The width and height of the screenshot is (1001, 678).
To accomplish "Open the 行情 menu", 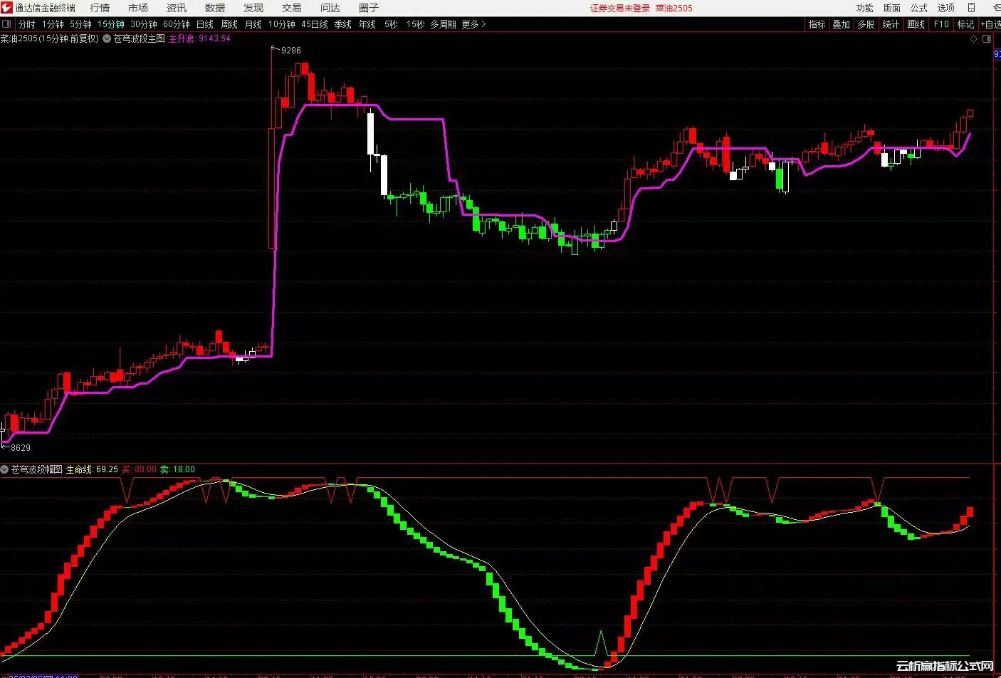I will point(100,8).
